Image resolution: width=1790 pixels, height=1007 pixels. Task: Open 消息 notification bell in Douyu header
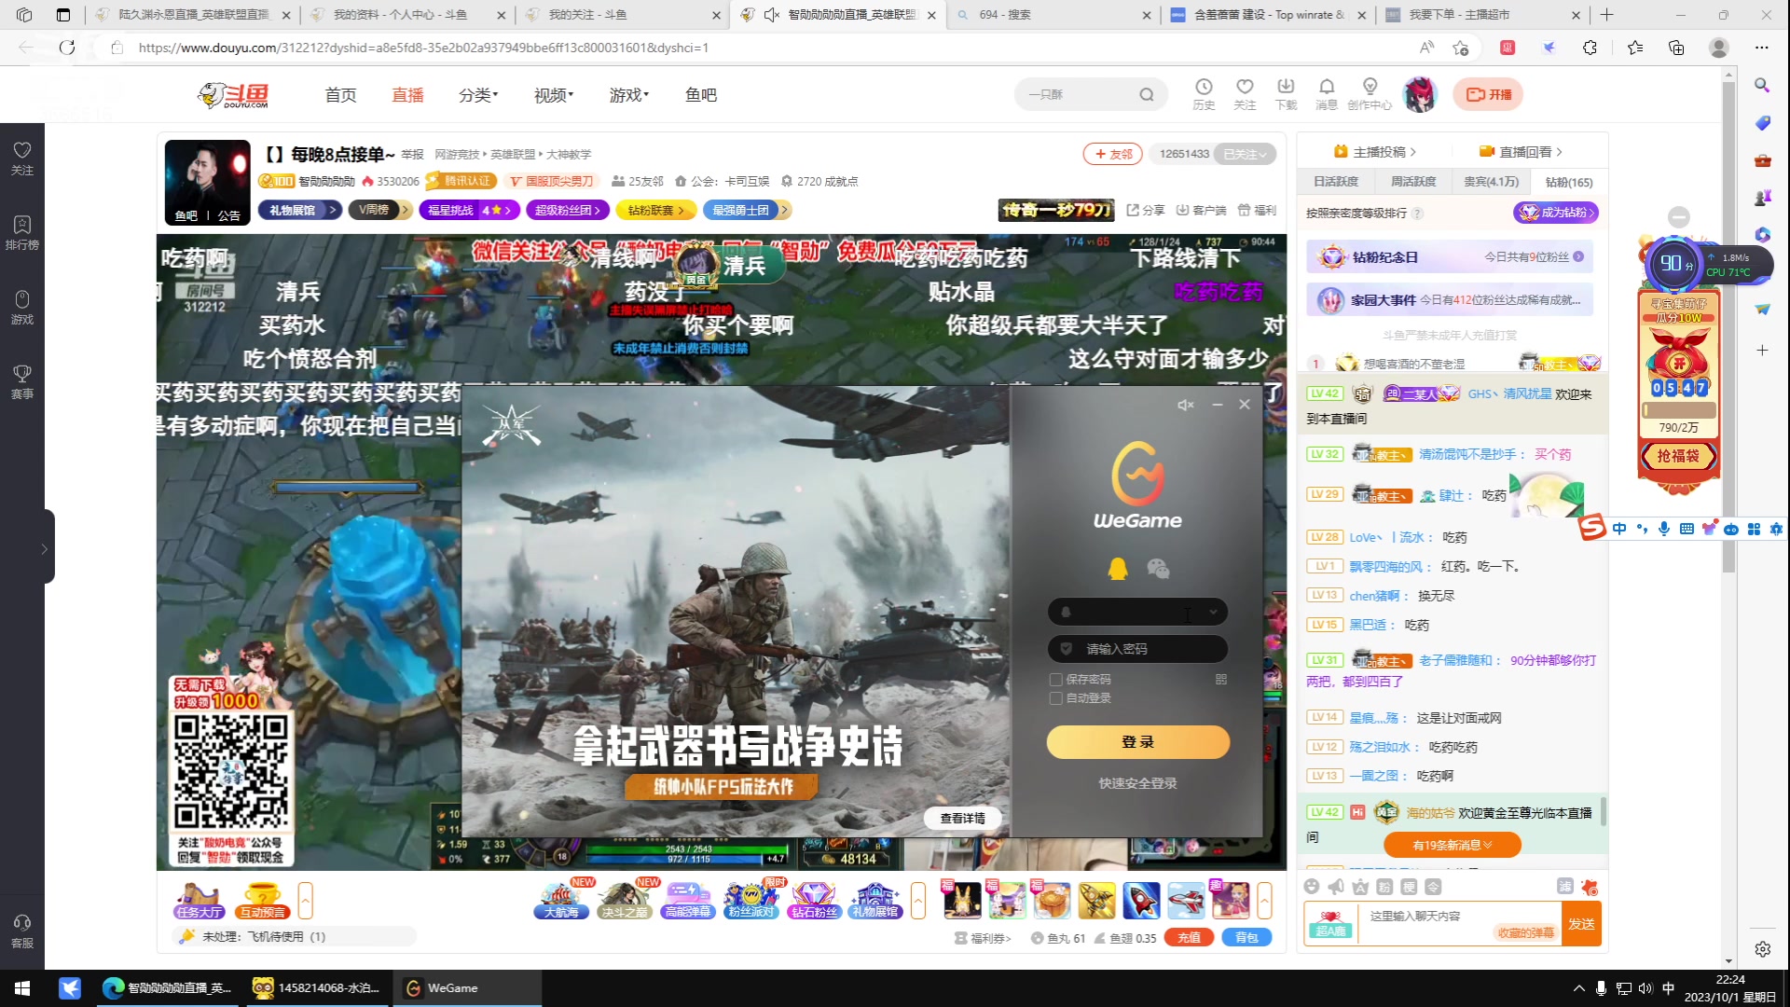(x=1327, y=94)
